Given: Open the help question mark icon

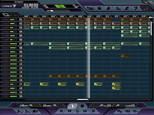Looking at the screenshot, I should (136, 8).
